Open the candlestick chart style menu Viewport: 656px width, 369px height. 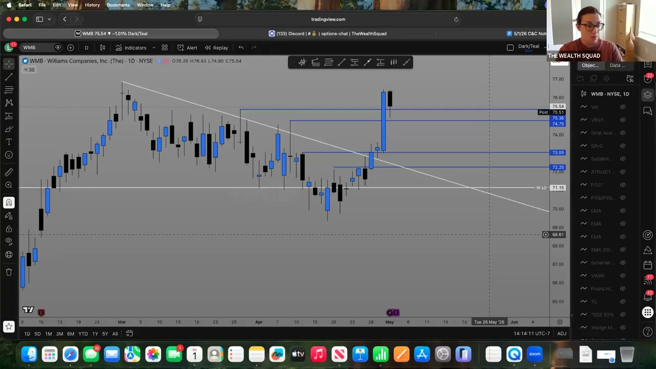coord(102,48)
